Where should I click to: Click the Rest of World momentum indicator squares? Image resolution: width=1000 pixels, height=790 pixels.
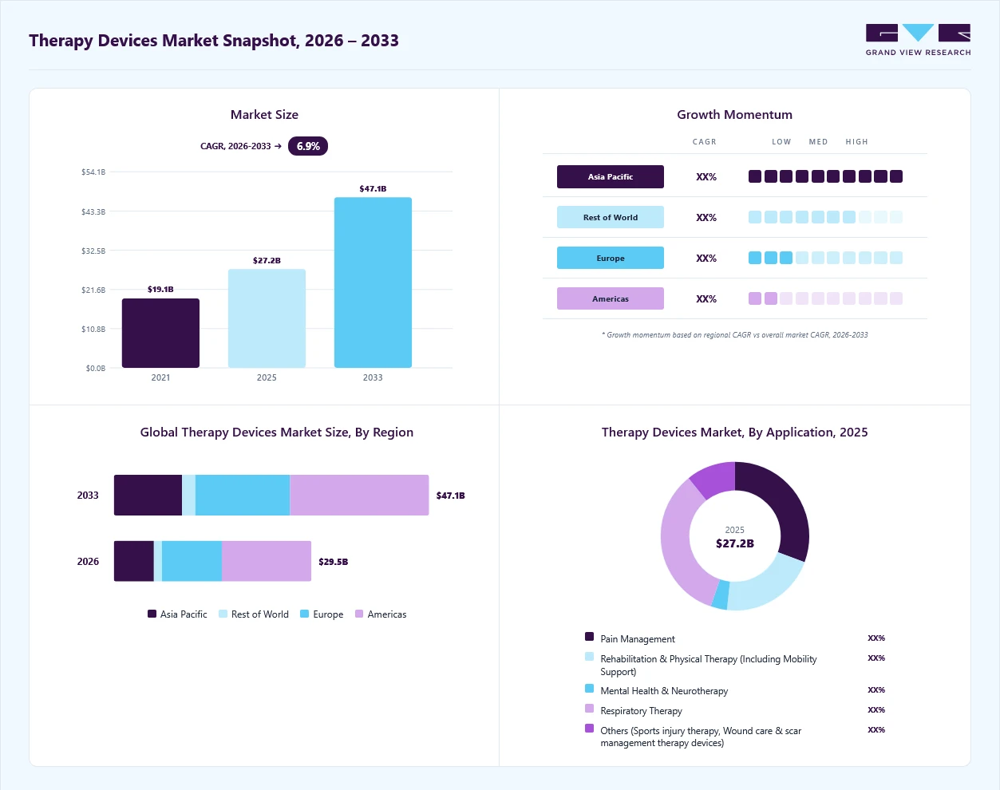pos(825,217)
